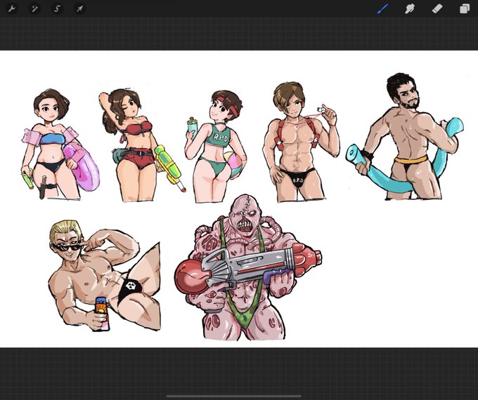This screenshot has height=400, width=478.
Task: Open the Layers panel
Action: pos(465,8)
